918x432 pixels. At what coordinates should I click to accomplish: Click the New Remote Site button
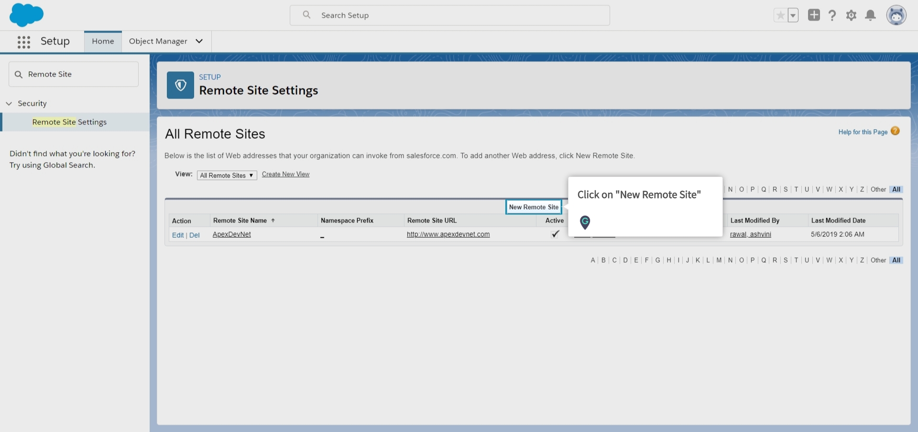point(533,207)
